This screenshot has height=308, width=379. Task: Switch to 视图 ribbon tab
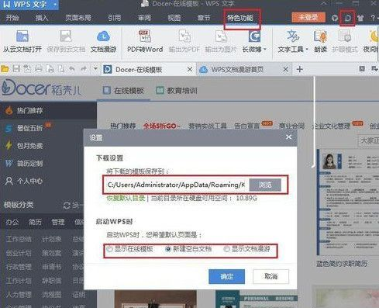pos(174,18)
